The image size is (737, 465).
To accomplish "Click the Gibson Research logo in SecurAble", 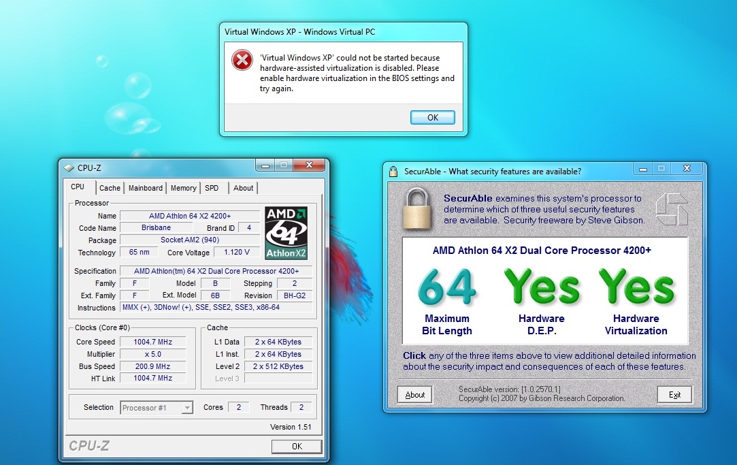I will 672,209.
